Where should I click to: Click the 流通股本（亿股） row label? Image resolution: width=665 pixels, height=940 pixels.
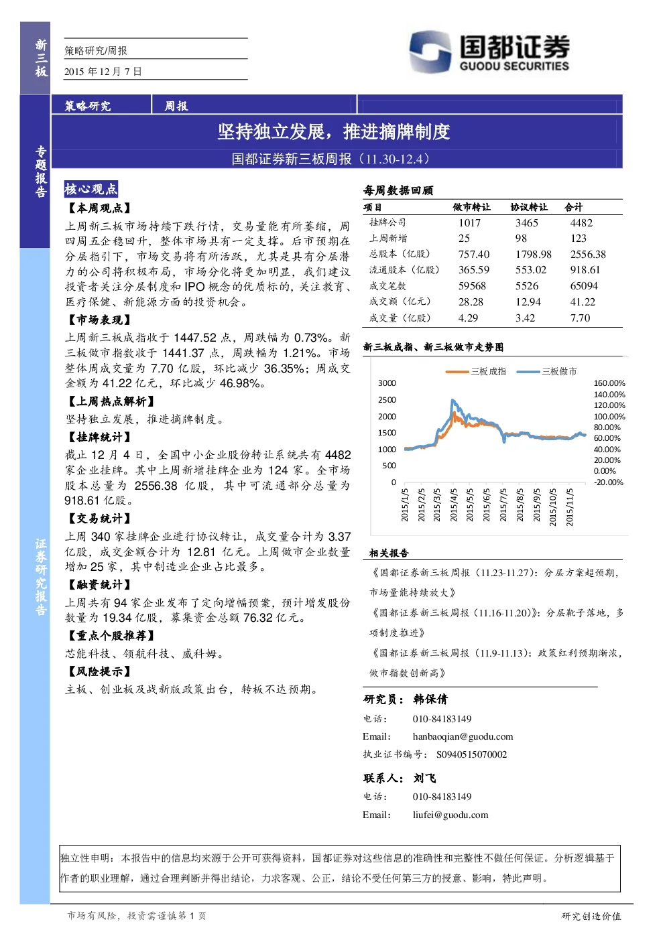point(405,270)
